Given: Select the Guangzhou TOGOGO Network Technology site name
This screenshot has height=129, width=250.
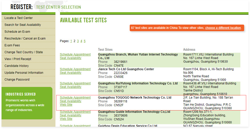Looking at the screenshot, I should click(x=135, y=98).
